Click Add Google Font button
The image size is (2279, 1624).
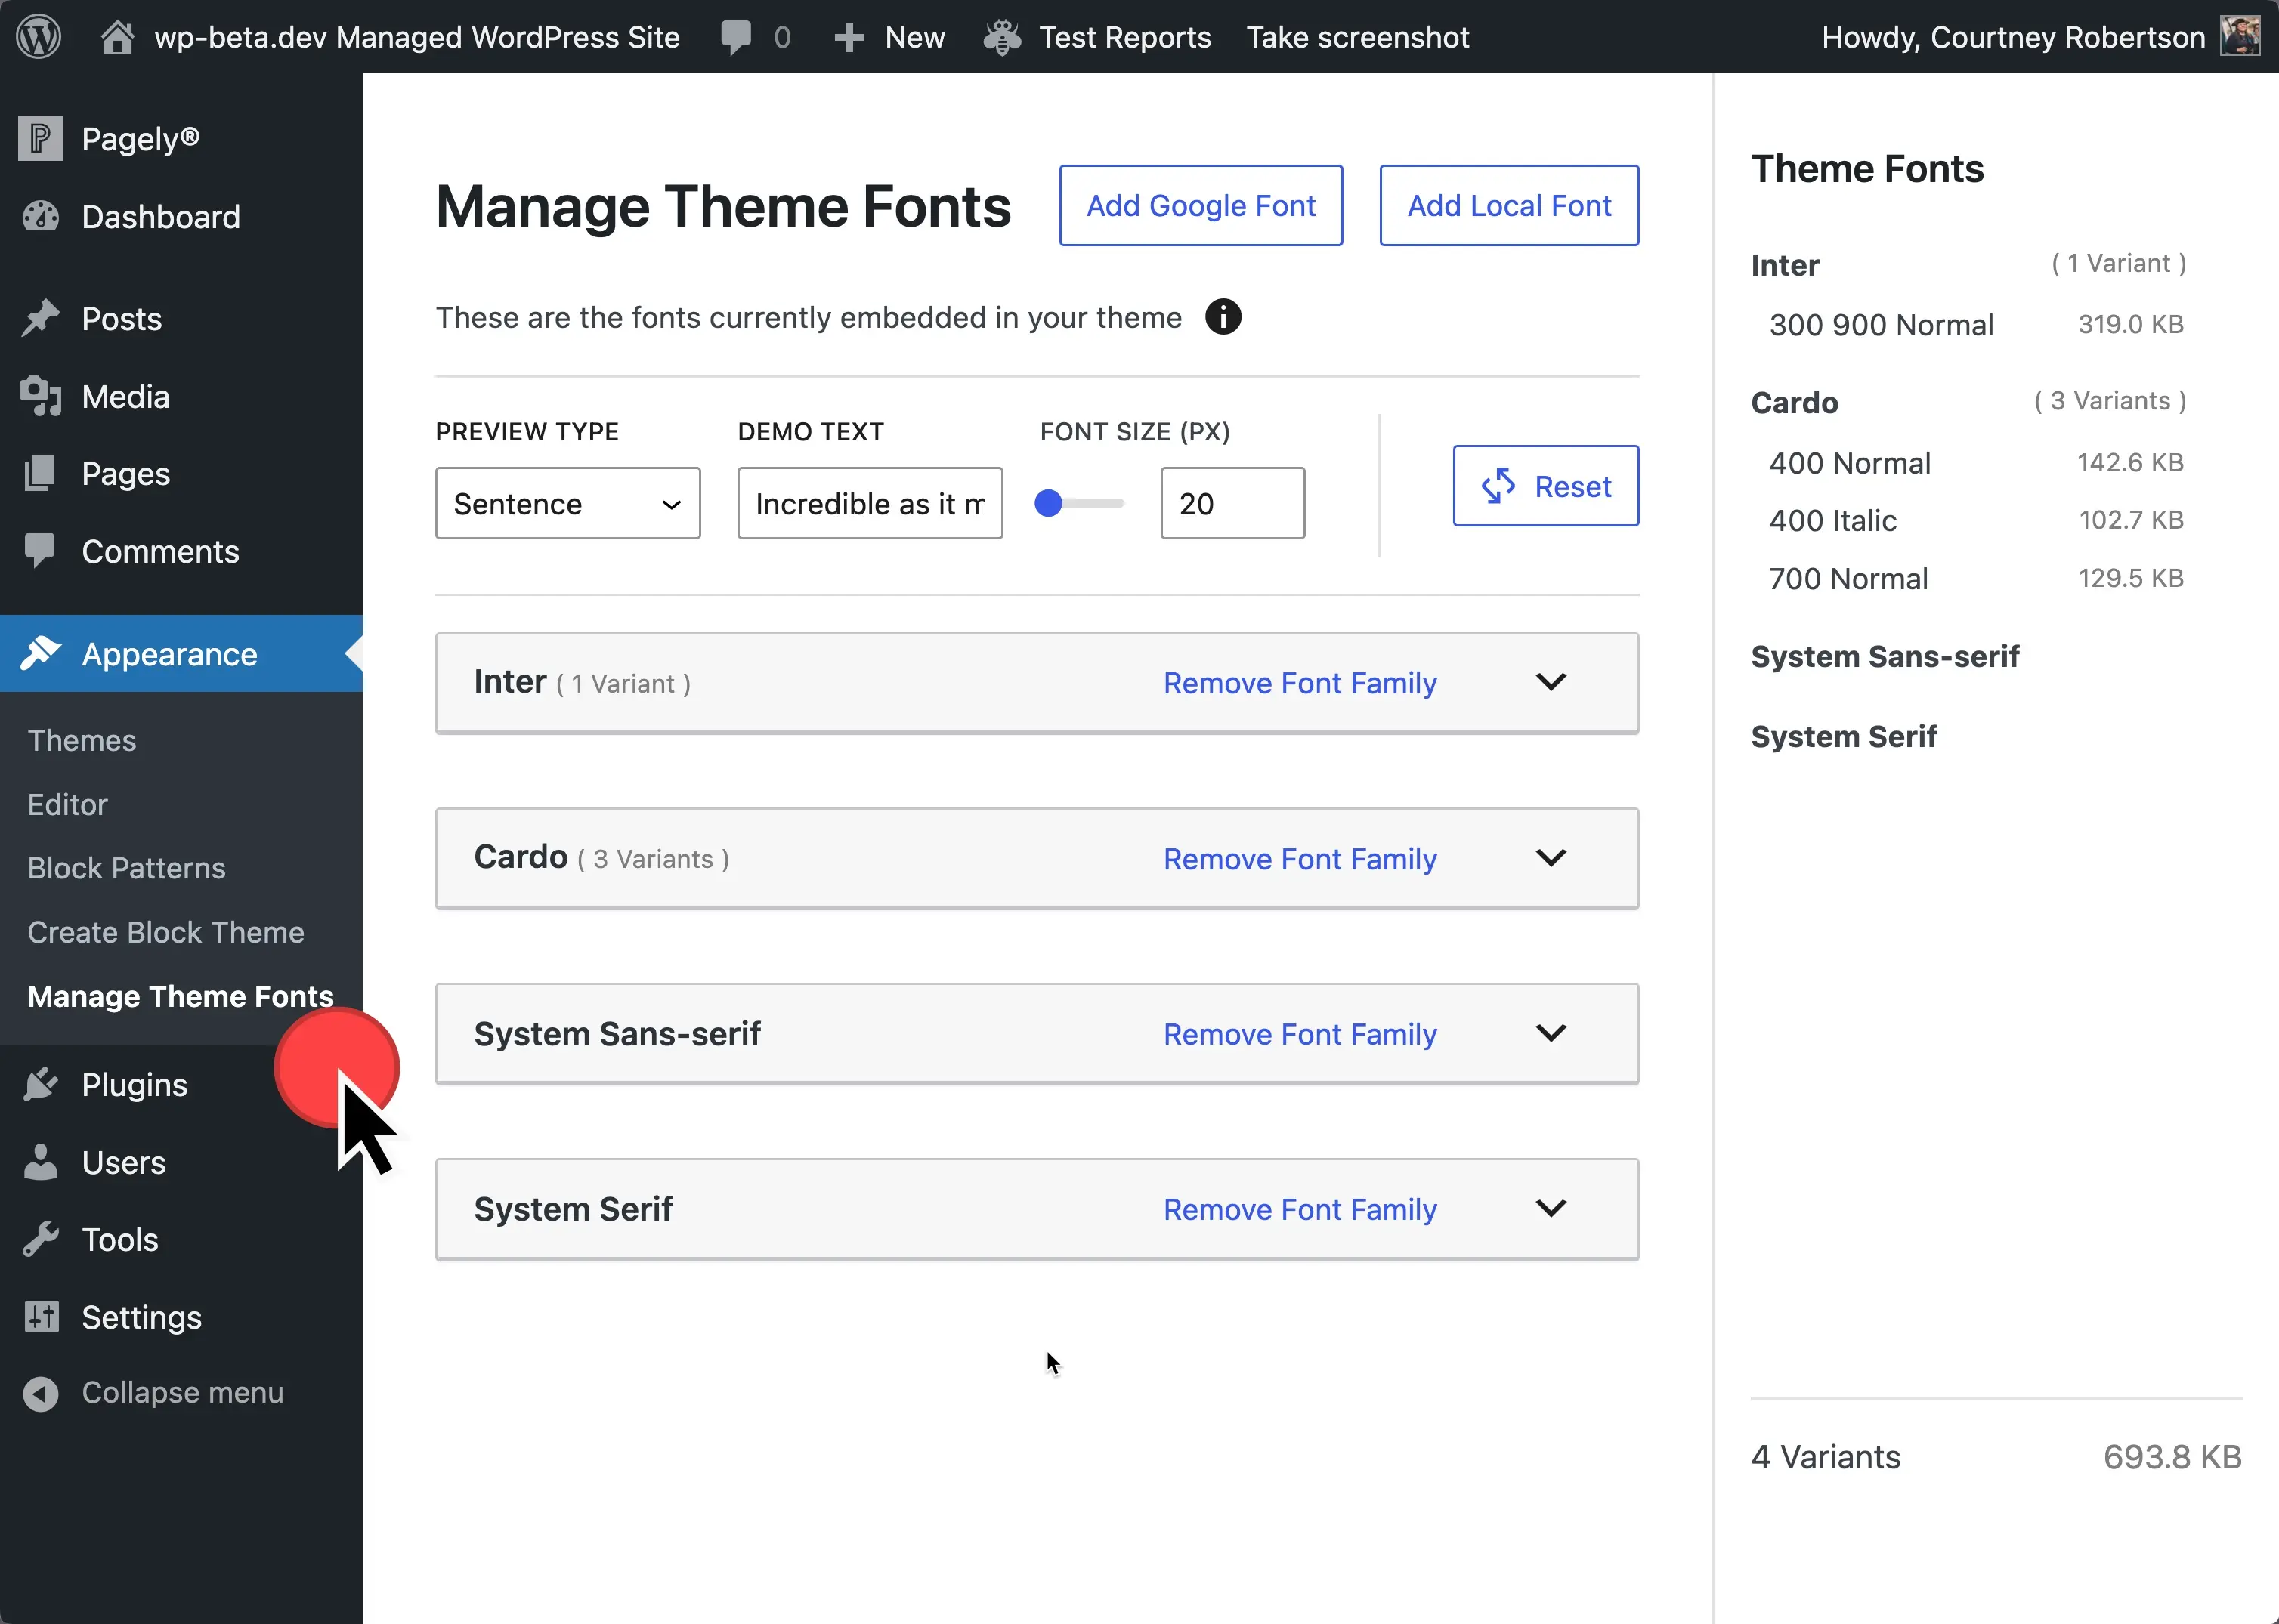pyautogui.click(x=1201, y=205)
